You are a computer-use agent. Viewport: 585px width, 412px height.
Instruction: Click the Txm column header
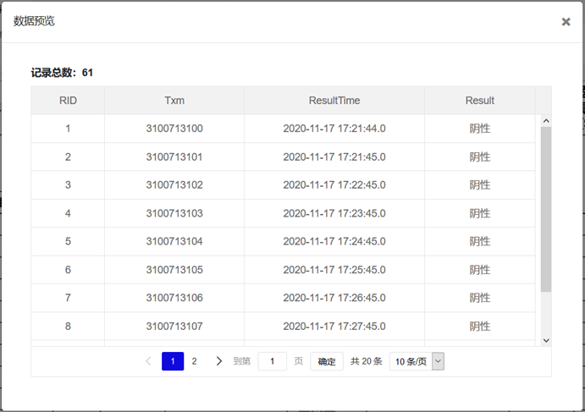click(174, 101)
